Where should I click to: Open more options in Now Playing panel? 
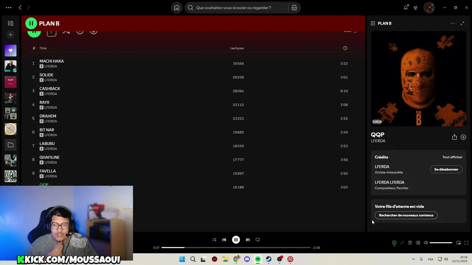point(452,23)
